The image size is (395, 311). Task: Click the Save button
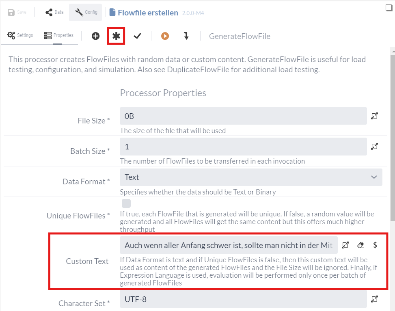[x=17, y=12]
